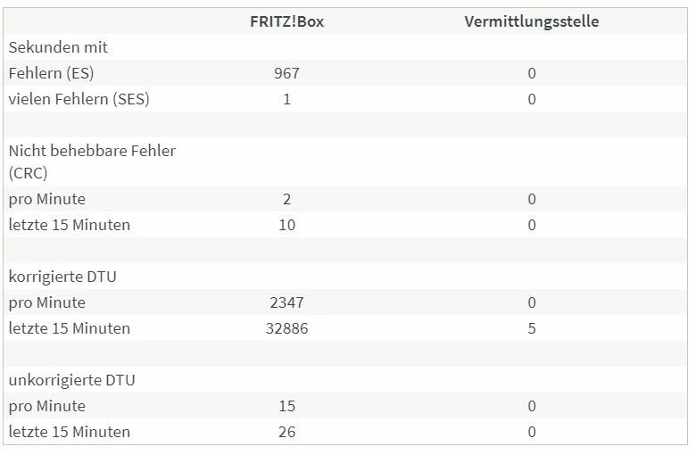
Task: Click the Sekunden mit section label
Action: tap(58, 47)
